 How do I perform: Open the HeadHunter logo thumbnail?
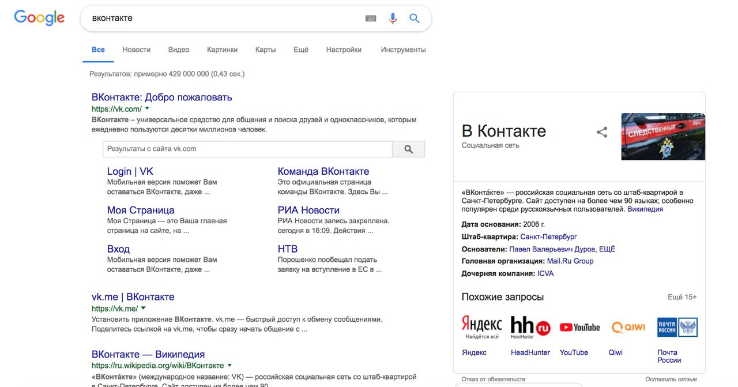click(x=530, y=327)
